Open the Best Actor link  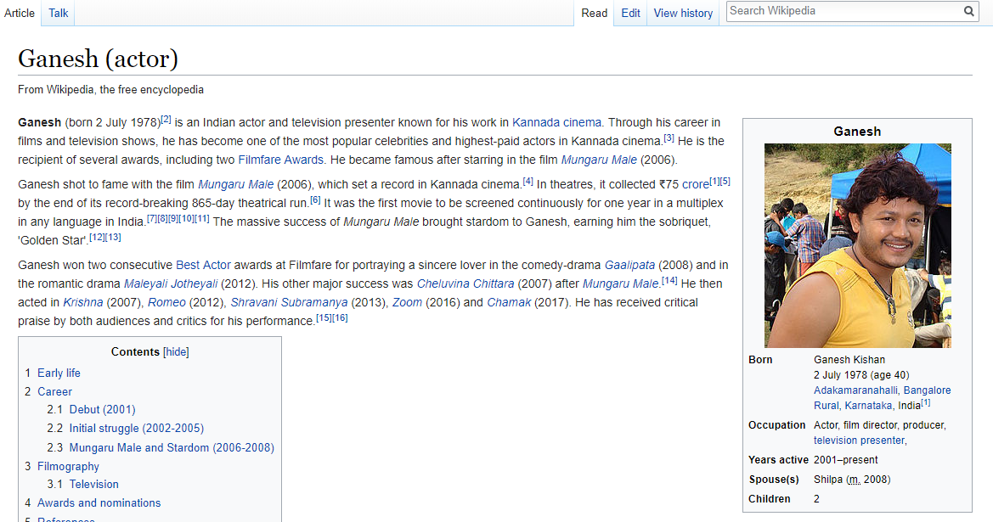coord(203,265)
